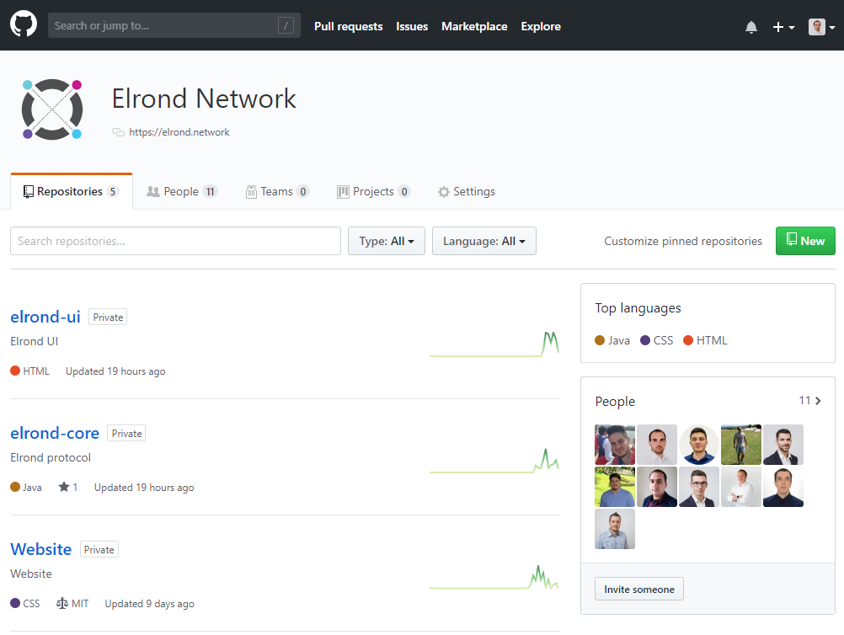
Task: Switch to the Teams tab
Action: click(277, 191)
